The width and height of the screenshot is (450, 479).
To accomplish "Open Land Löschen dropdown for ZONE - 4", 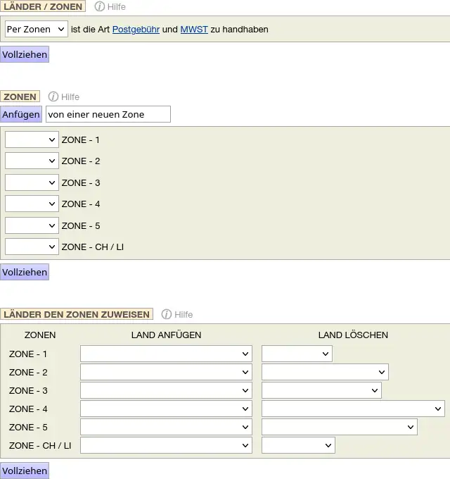I will click(353, 409).
